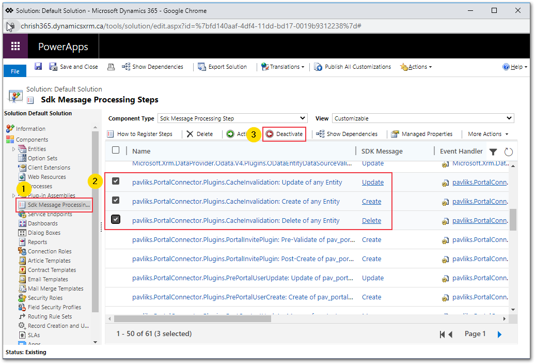Uncheck CacheInvalidation Delete of any Entity row
Image resolution: width=535 pixels, height=364 pixels.
pos(116,219)
